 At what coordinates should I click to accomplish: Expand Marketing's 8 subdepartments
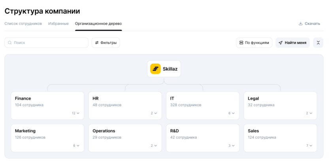point(77,146)
